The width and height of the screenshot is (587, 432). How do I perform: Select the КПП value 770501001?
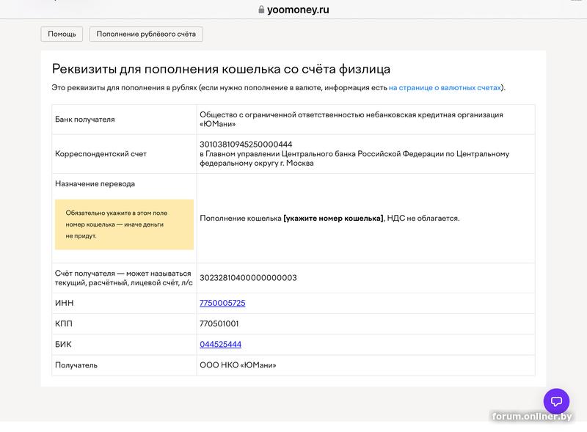tap(219, 323)
